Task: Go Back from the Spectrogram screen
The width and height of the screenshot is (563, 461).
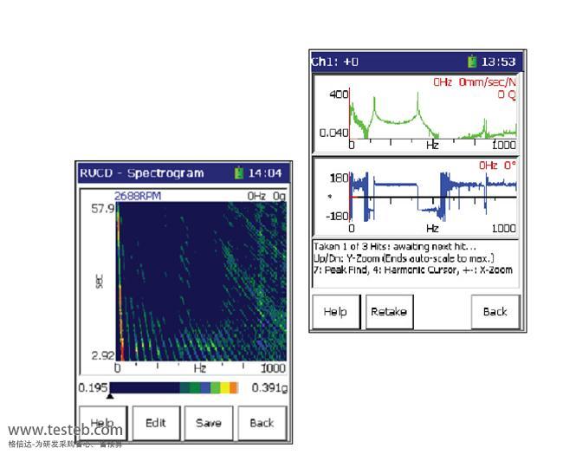Action: [261, 423]
